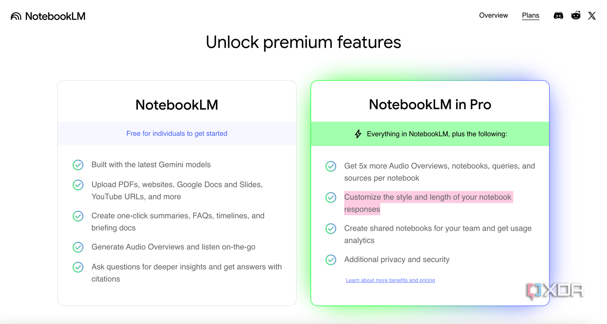
Task: Go to the Overview page
Action: [493, 15]
